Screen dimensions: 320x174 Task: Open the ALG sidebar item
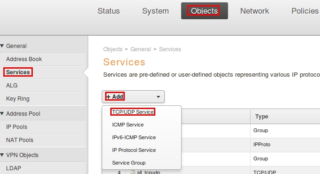point(12,86)
